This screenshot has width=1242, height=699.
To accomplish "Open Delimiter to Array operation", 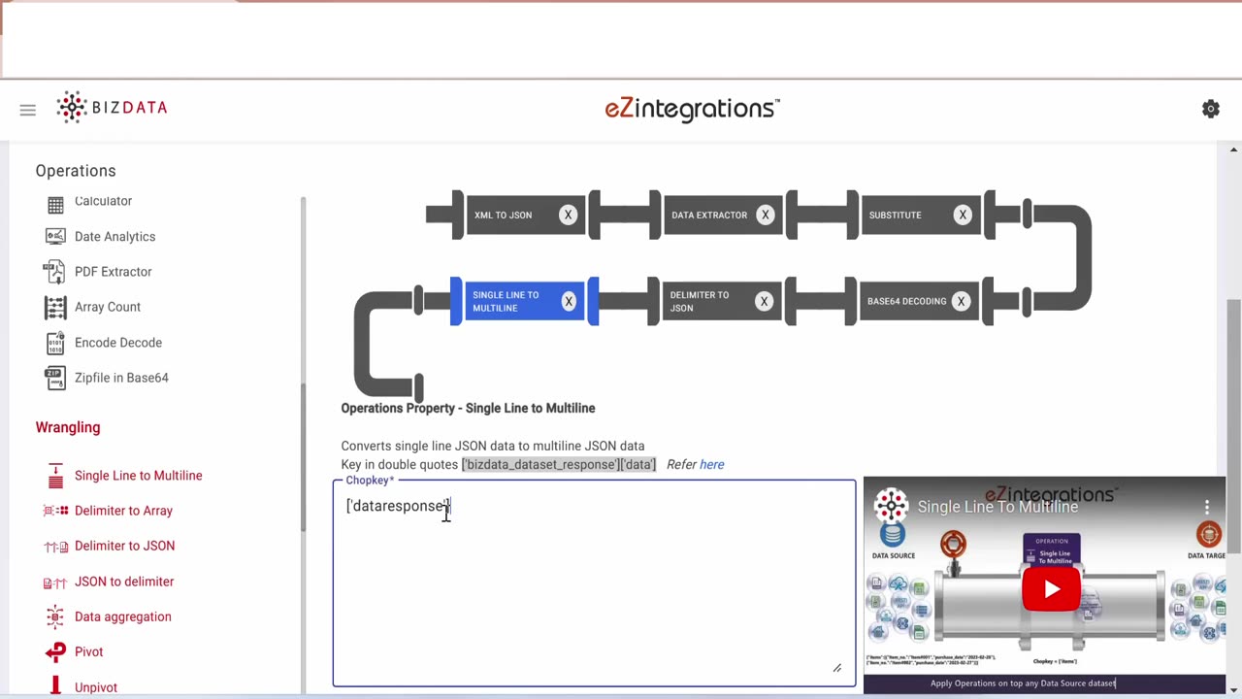I will tap(123, 511).
